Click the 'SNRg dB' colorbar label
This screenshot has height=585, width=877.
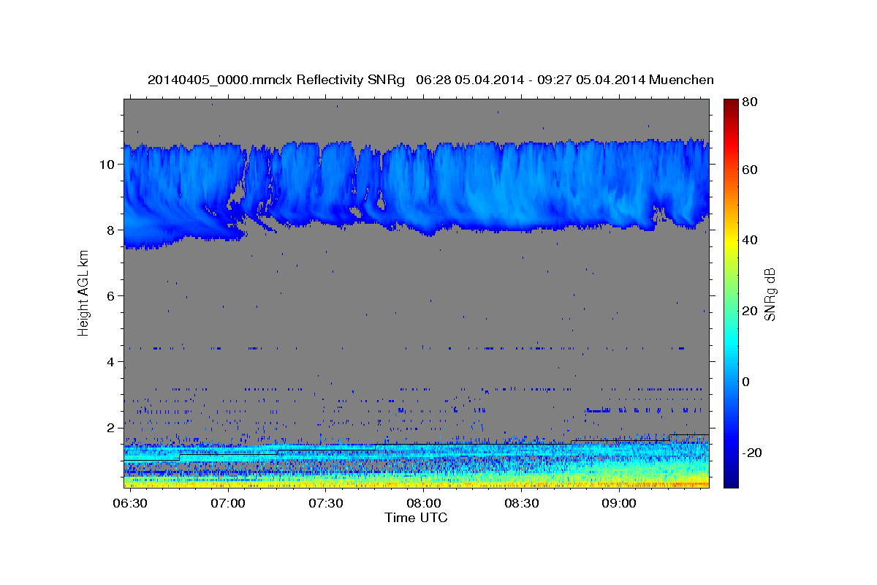770,294
